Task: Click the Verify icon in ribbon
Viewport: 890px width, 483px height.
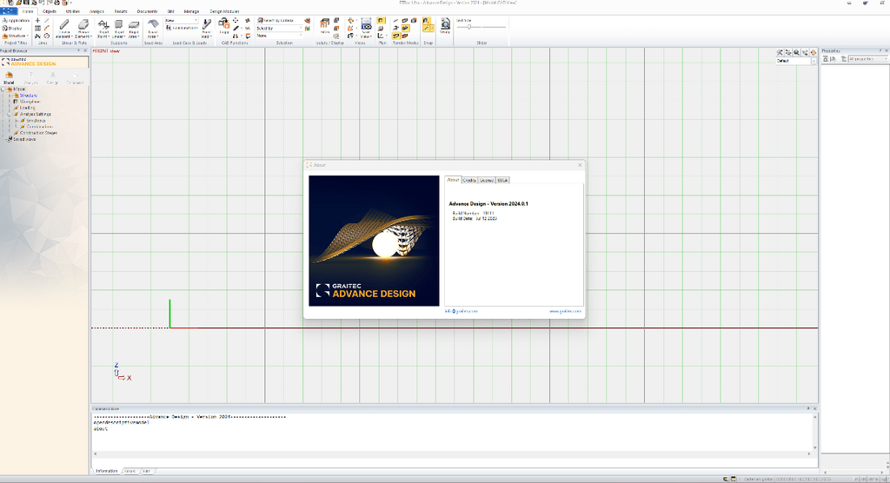Action: (x=446, y=23)
